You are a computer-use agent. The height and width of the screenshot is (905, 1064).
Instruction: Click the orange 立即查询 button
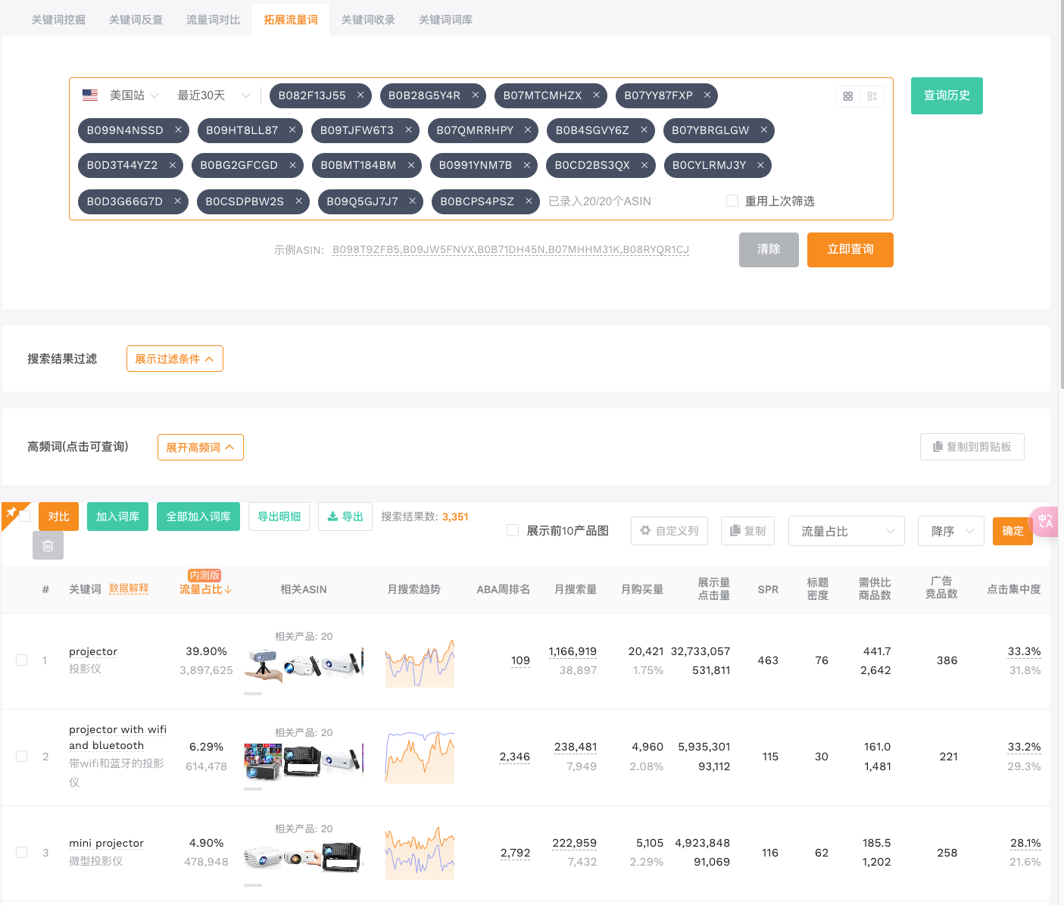pyautogui.click(x=850, y=249)
